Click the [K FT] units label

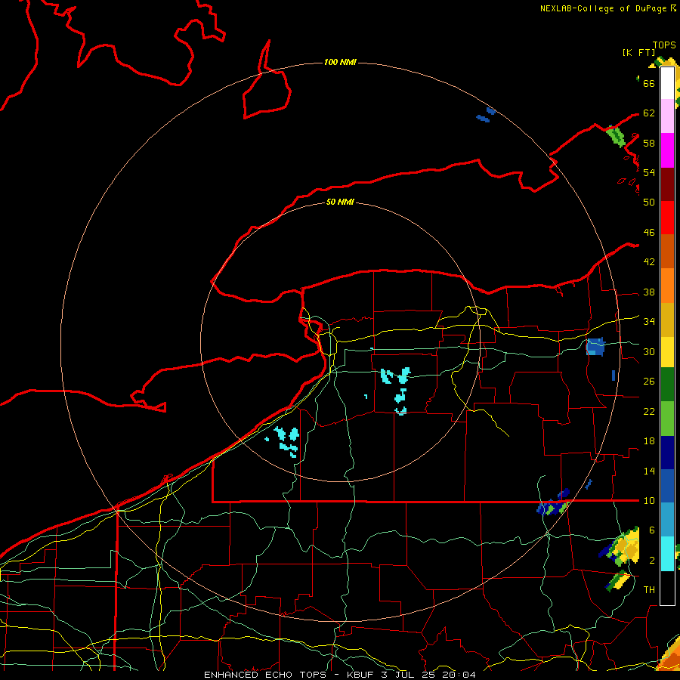coord(638,53)
